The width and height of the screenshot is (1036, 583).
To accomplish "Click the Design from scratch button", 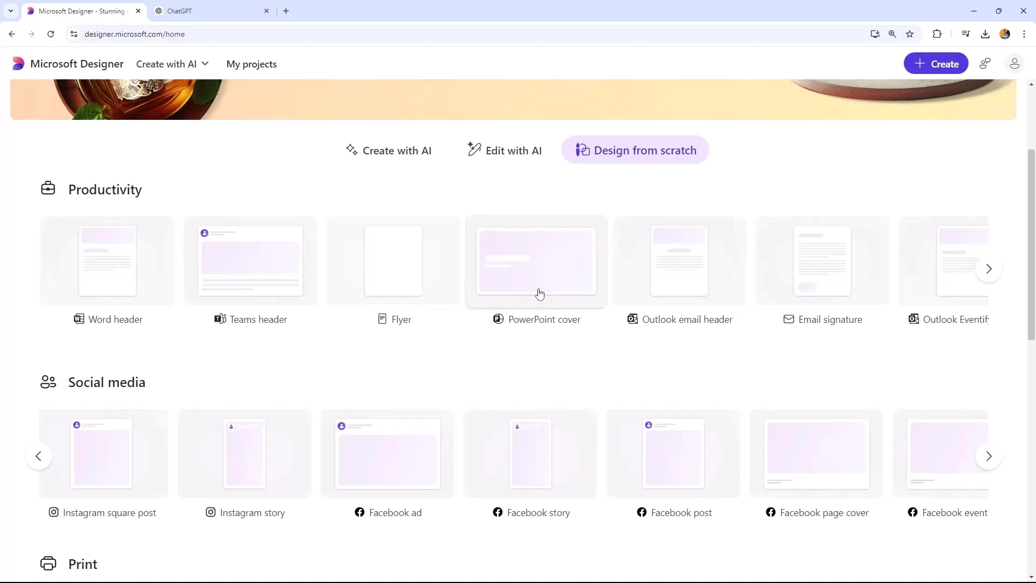I will [637, 150].
